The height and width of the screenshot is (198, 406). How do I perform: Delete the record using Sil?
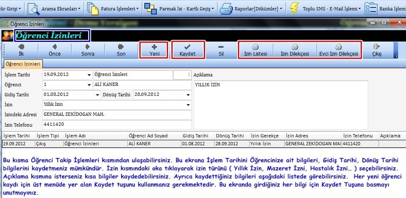pyautogui.click(x=221, y=50)
